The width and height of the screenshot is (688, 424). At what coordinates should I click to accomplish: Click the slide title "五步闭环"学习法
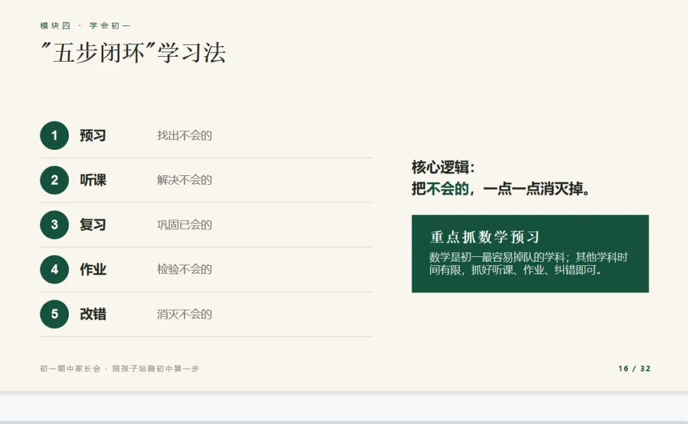coord(133,53)
